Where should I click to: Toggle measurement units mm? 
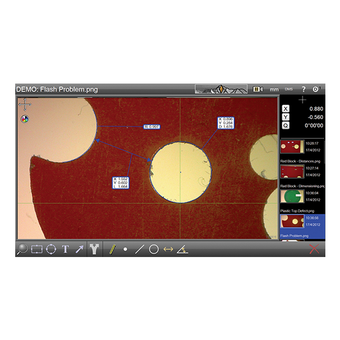pyautogui.click(x=274, y=89)
